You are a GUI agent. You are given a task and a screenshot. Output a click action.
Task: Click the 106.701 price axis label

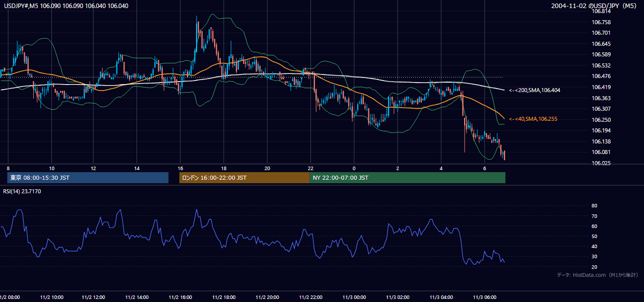(x=601, y=33)
